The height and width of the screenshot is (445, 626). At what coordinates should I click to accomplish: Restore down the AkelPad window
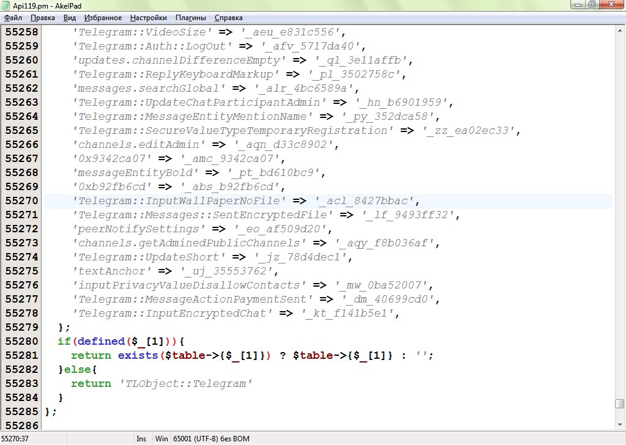click(592, 4)
